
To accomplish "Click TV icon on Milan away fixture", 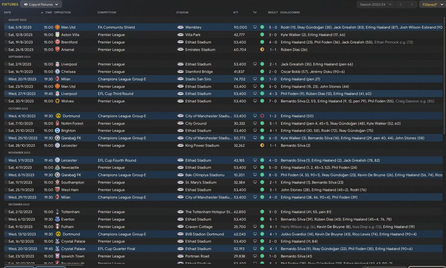I will (x=255, y=79).
